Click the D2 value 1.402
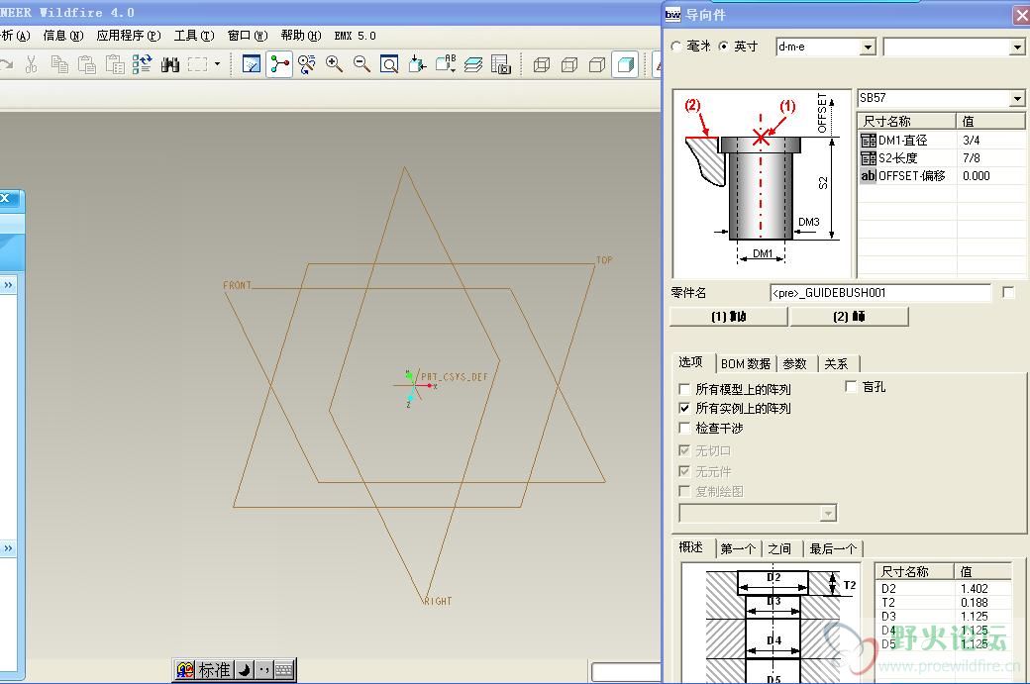Image resolution: width=1030 pixels, height=684 pixels. [x=974, y=589]
